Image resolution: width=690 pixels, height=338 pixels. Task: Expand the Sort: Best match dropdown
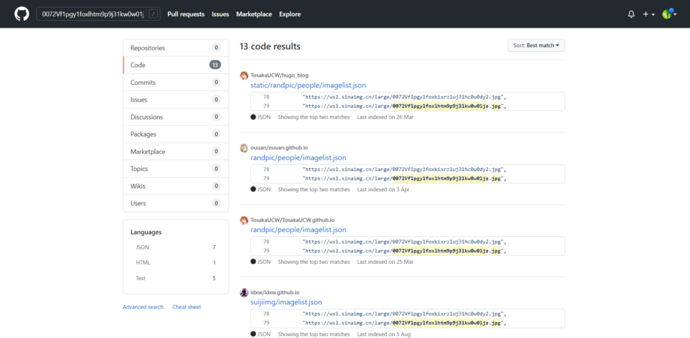(x=536, y=45)
